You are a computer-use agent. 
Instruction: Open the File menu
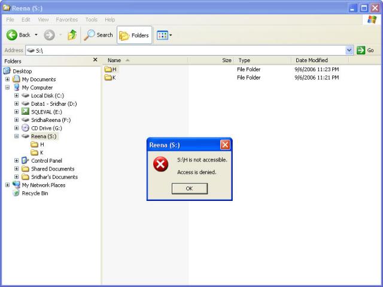click(x=10, y=20)
